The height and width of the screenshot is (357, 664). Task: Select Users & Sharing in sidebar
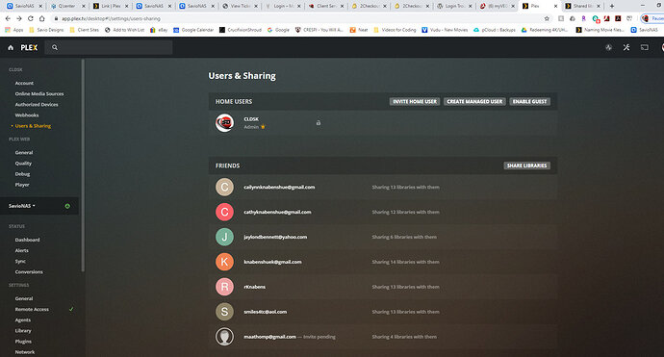click(33, 126)
